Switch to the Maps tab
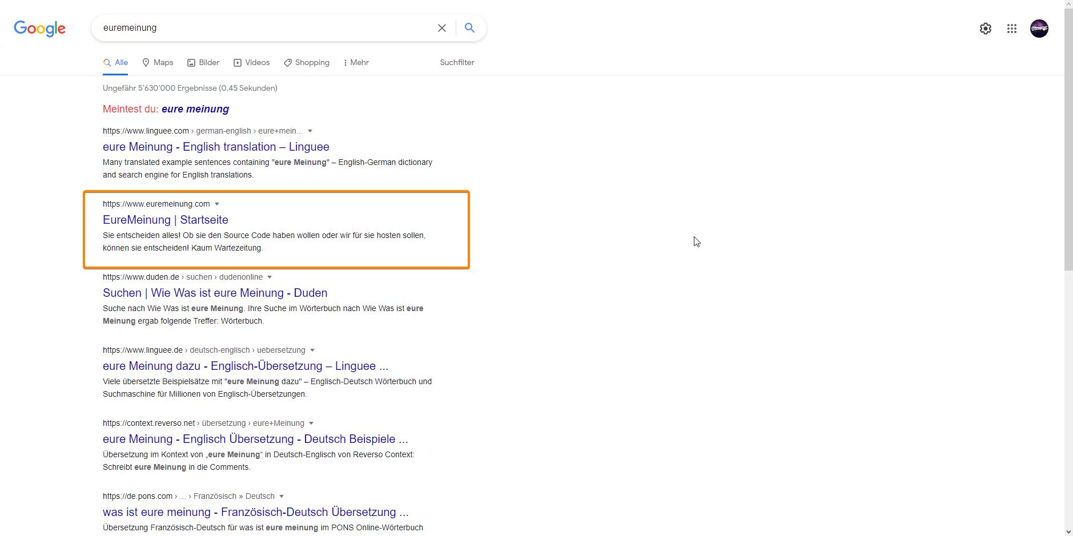The width and height of the screenshot is (1073, 536). 158,63
